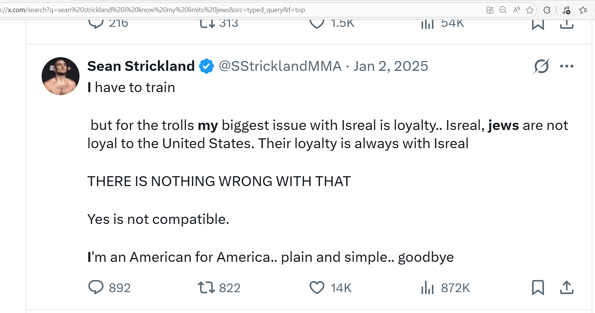
Task: Open the Grok explain icon on tweet
Action: (x=542, y=66)
